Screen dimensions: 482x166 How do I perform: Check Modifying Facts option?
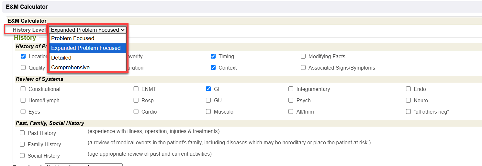[x=303, y=56]
